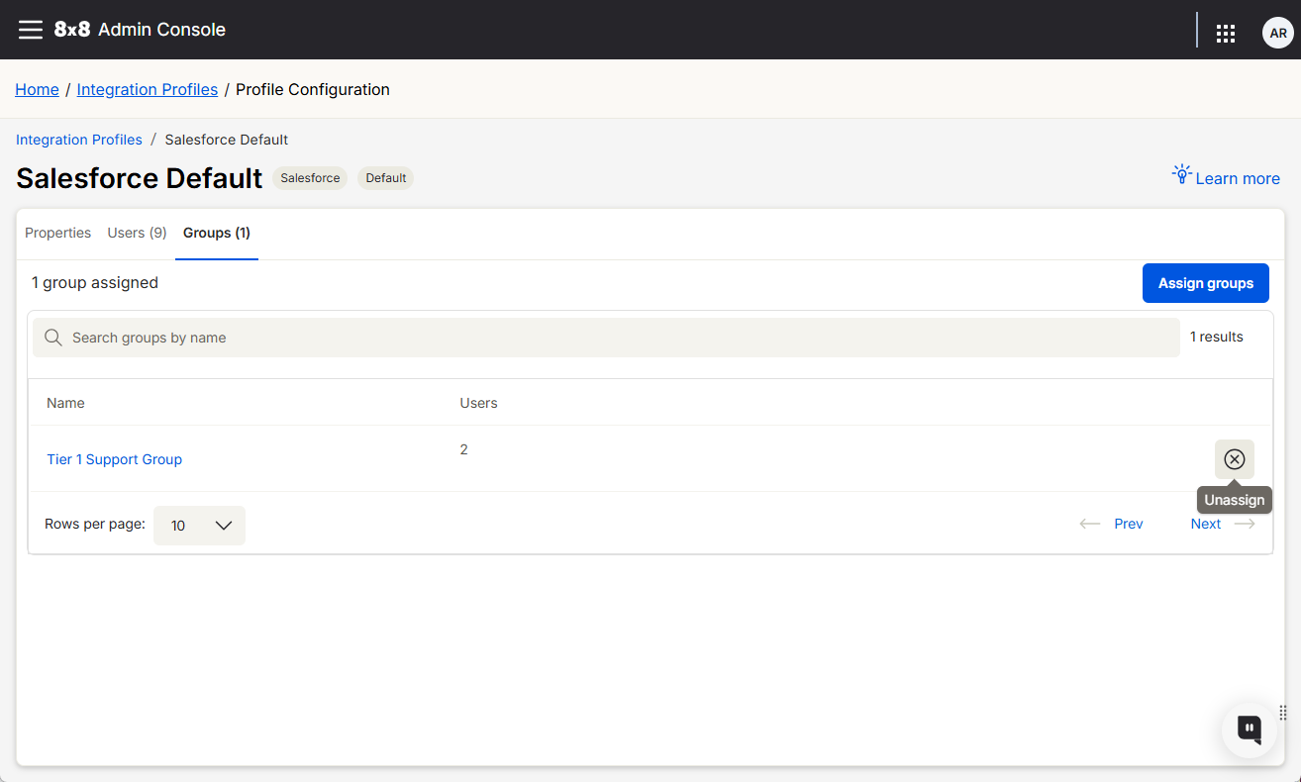Image resolution: width=1301 pixels, height=782 pixels.
Task: Open the AR user avatar menu
Action: pos(1278,33)
